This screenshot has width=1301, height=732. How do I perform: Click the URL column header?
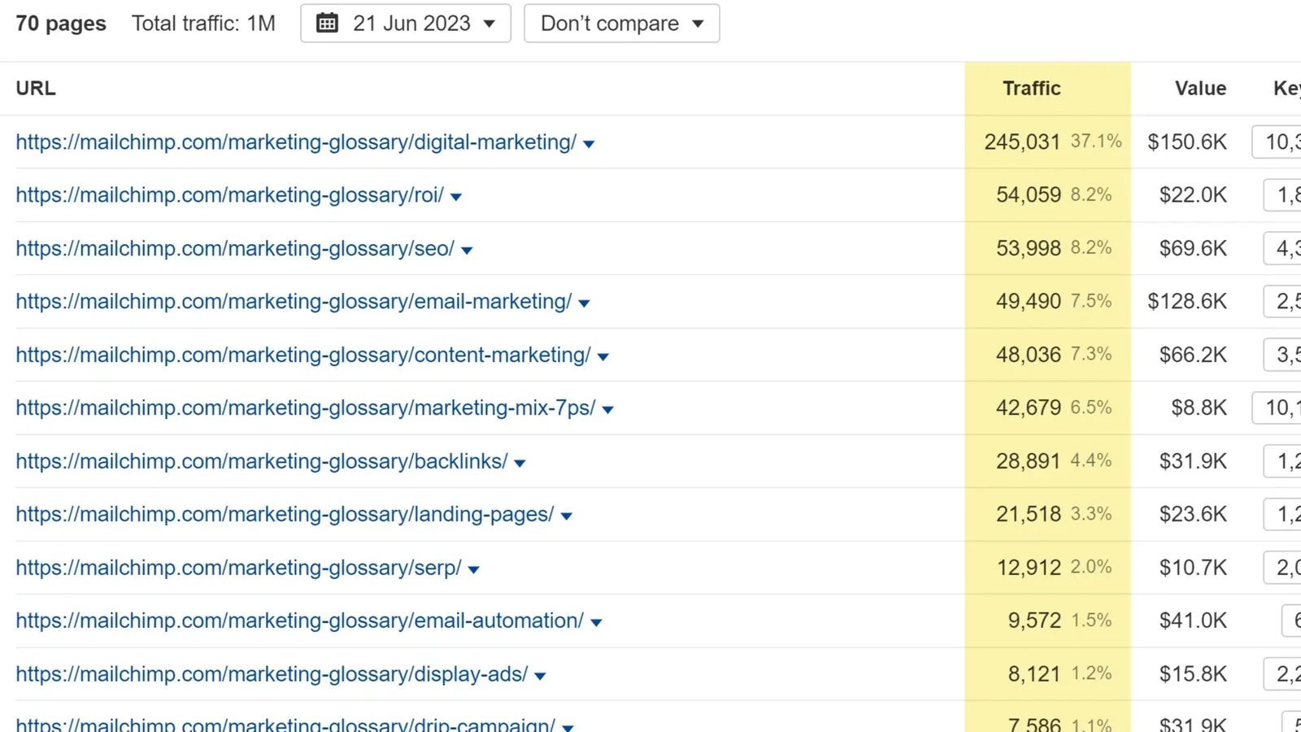36,89
